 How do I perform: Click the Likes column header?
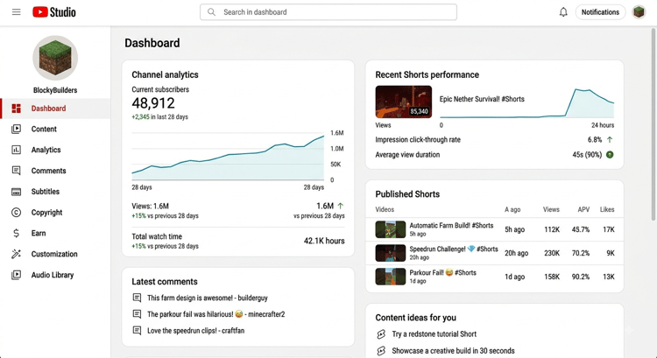[607, 209]
